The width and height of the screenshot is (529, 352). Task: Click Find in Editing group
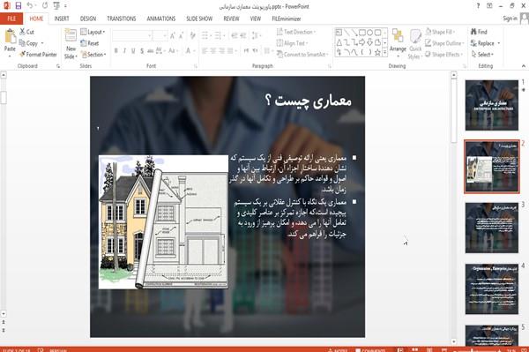coord(479,32)
